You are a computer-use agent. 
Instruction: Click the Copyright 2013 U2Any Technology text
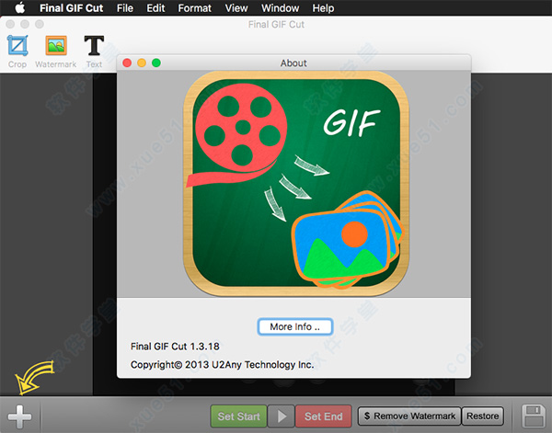pyautogui.click(x=222, y=365)
